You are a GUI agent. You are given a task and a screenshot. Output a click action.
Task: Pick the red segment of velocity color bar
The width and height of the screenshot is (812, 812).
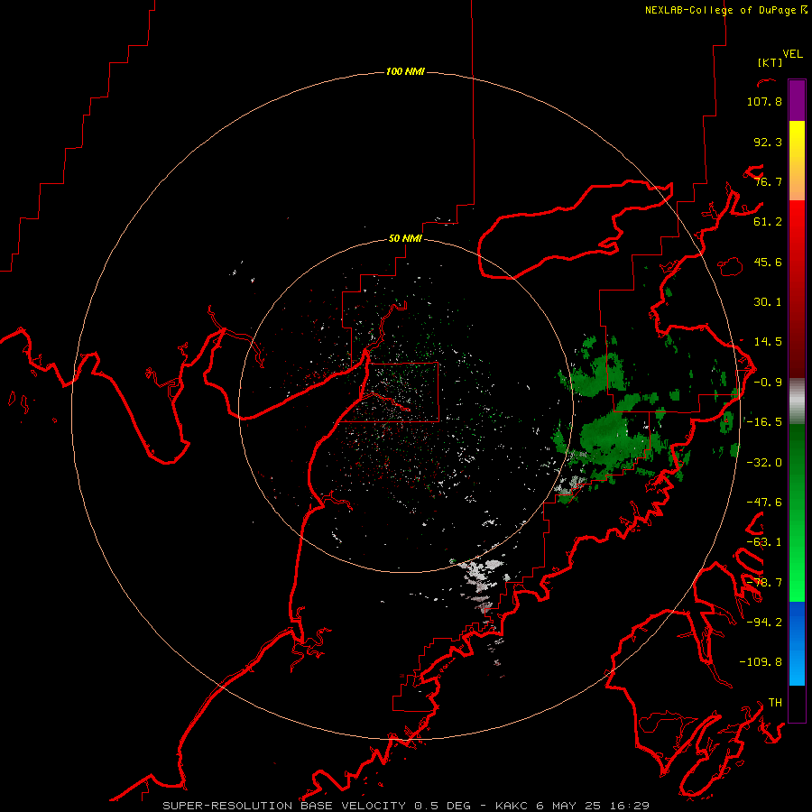click(797, 289)
